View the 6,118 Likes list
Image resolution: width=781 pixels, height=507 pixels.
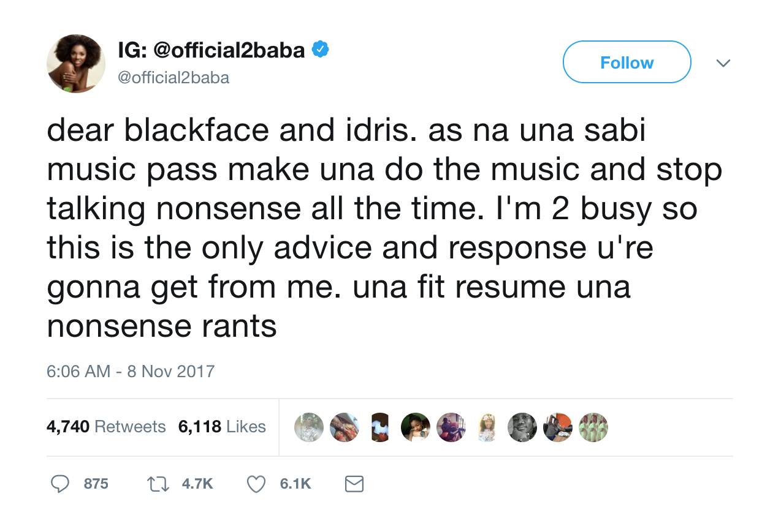pyautogui.click(x=222, y=426)
